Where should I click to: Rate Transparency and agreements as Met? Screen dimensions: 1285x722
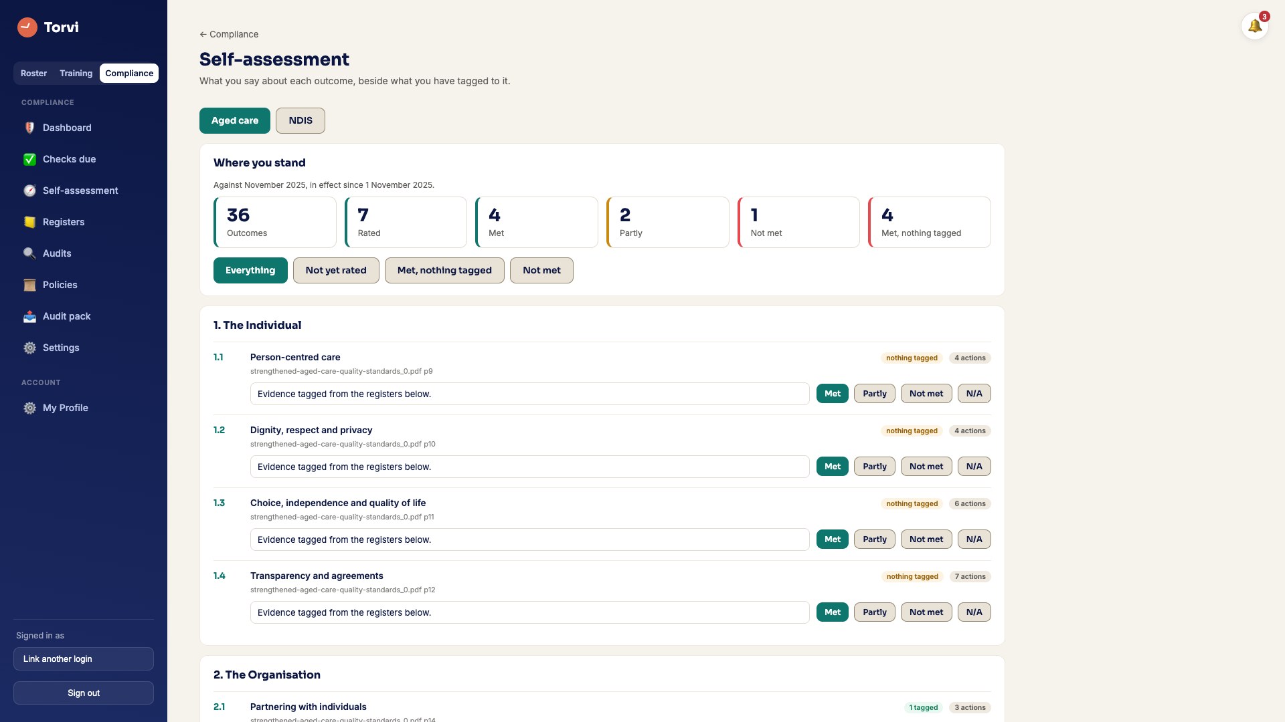(x=833, y=612)
